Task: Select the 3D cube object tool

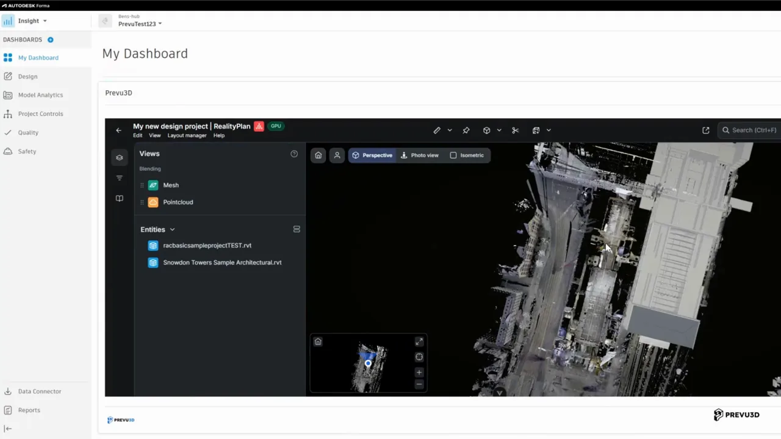Action: (x=486, y=130)
